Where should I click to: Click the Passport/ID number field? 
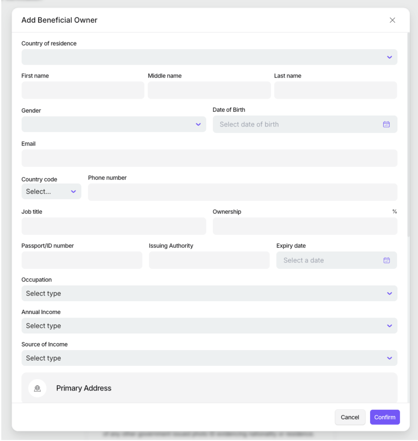pyautogui.click(x=82, y=260)
